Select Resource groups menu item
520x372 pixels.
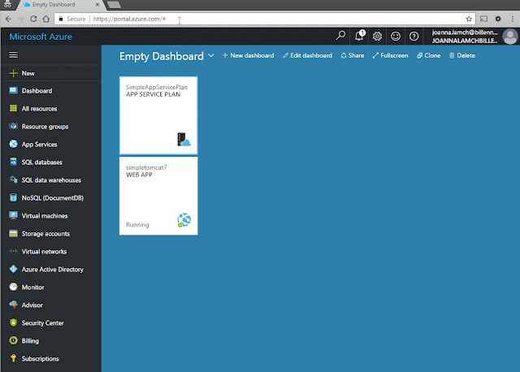tap(50, 127)
